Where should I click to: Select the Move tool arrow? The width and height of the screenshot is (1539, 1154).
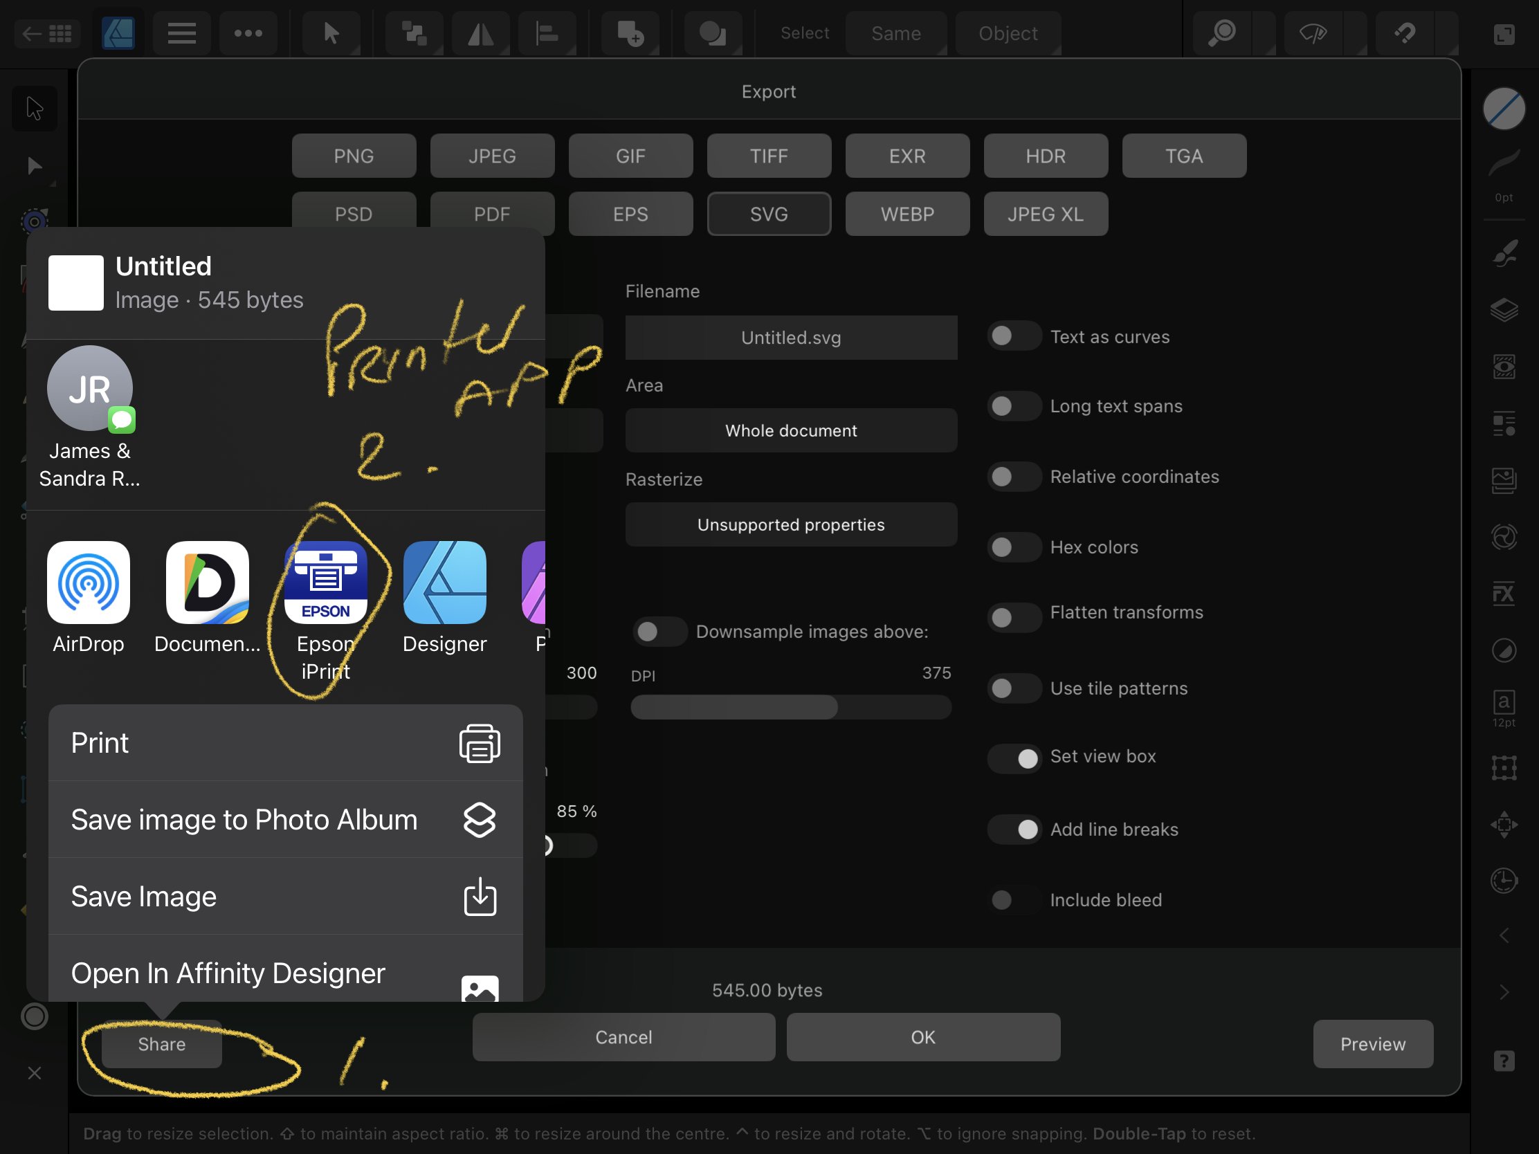click(35, 109)
